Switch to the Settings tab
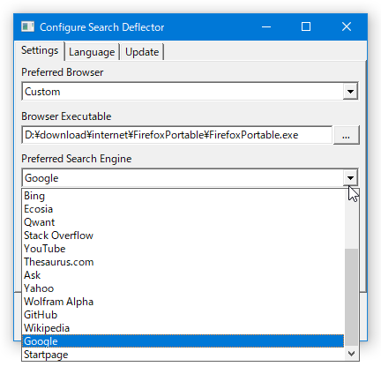Viewport: 381px width, 374px height. point(40,51)
